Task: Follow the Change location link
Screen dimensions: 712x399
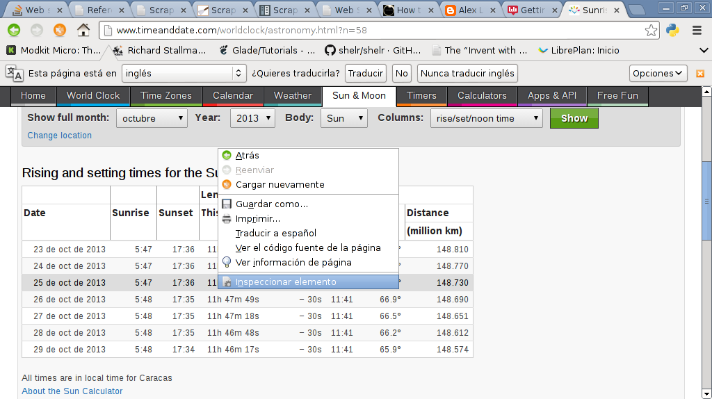Action: [60, 136]
